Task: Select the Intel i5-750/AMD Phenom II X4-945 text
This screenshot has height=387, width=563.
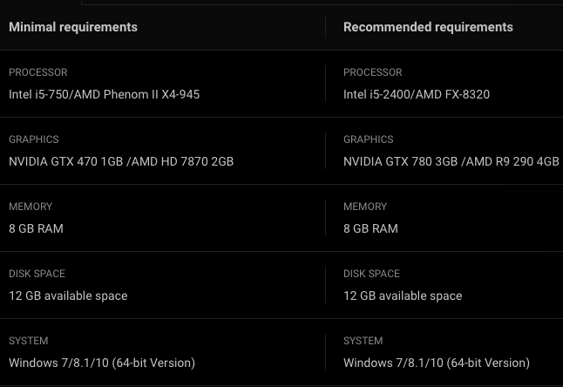Action: pos(104,94)
